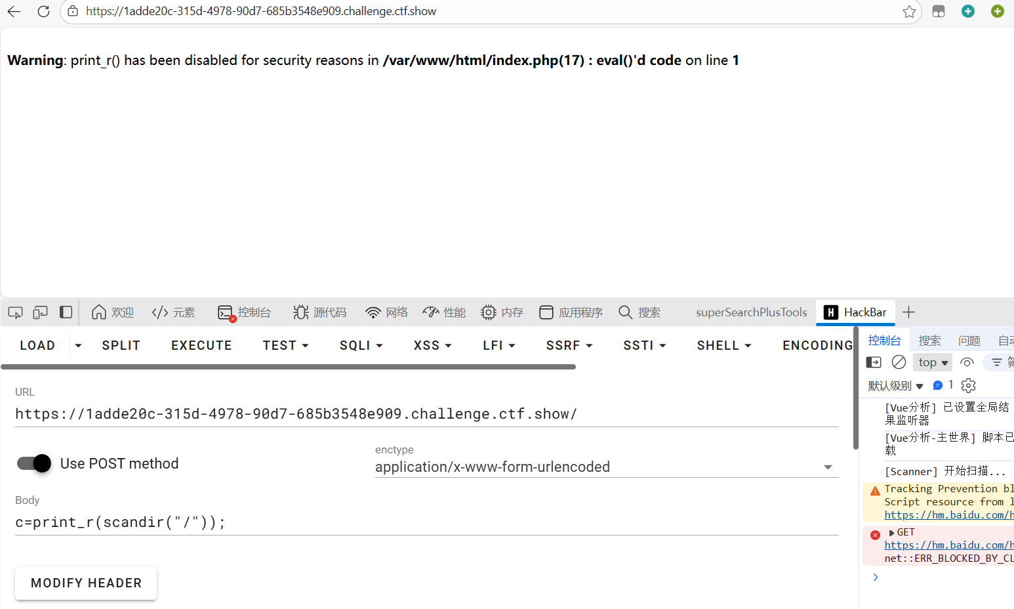Image resolution: width=1014 pixels, height=609 pixels.
Task: Activate the inspect element picker icon
Action: [x=15, y=312]
